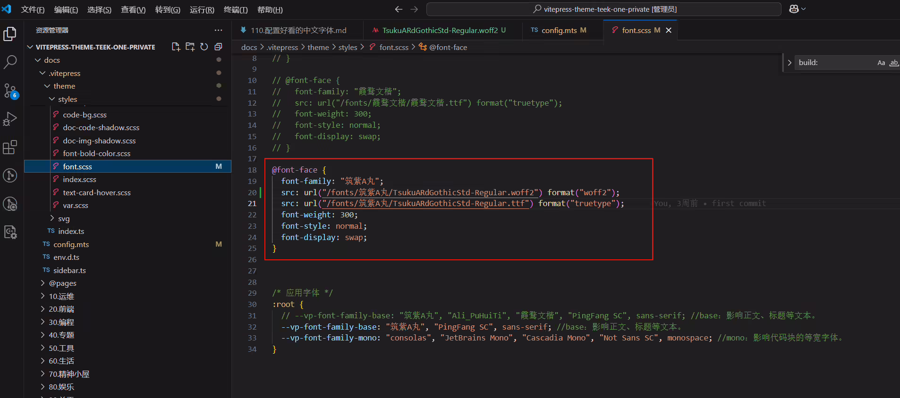Open doc-code-shadow.scss file
This screenshot has width=900, height=398.
[101, 127]
